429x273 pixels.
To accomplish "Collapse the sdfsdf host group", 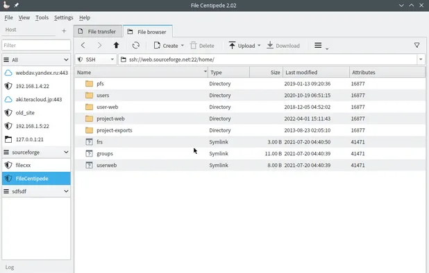I will coord(66,191).
